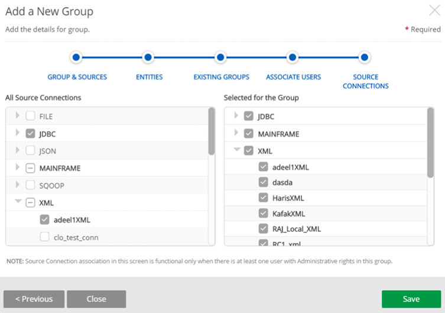Click the Entities step circle
Viewport: 445px width, 313px height.
pos(148,57)
